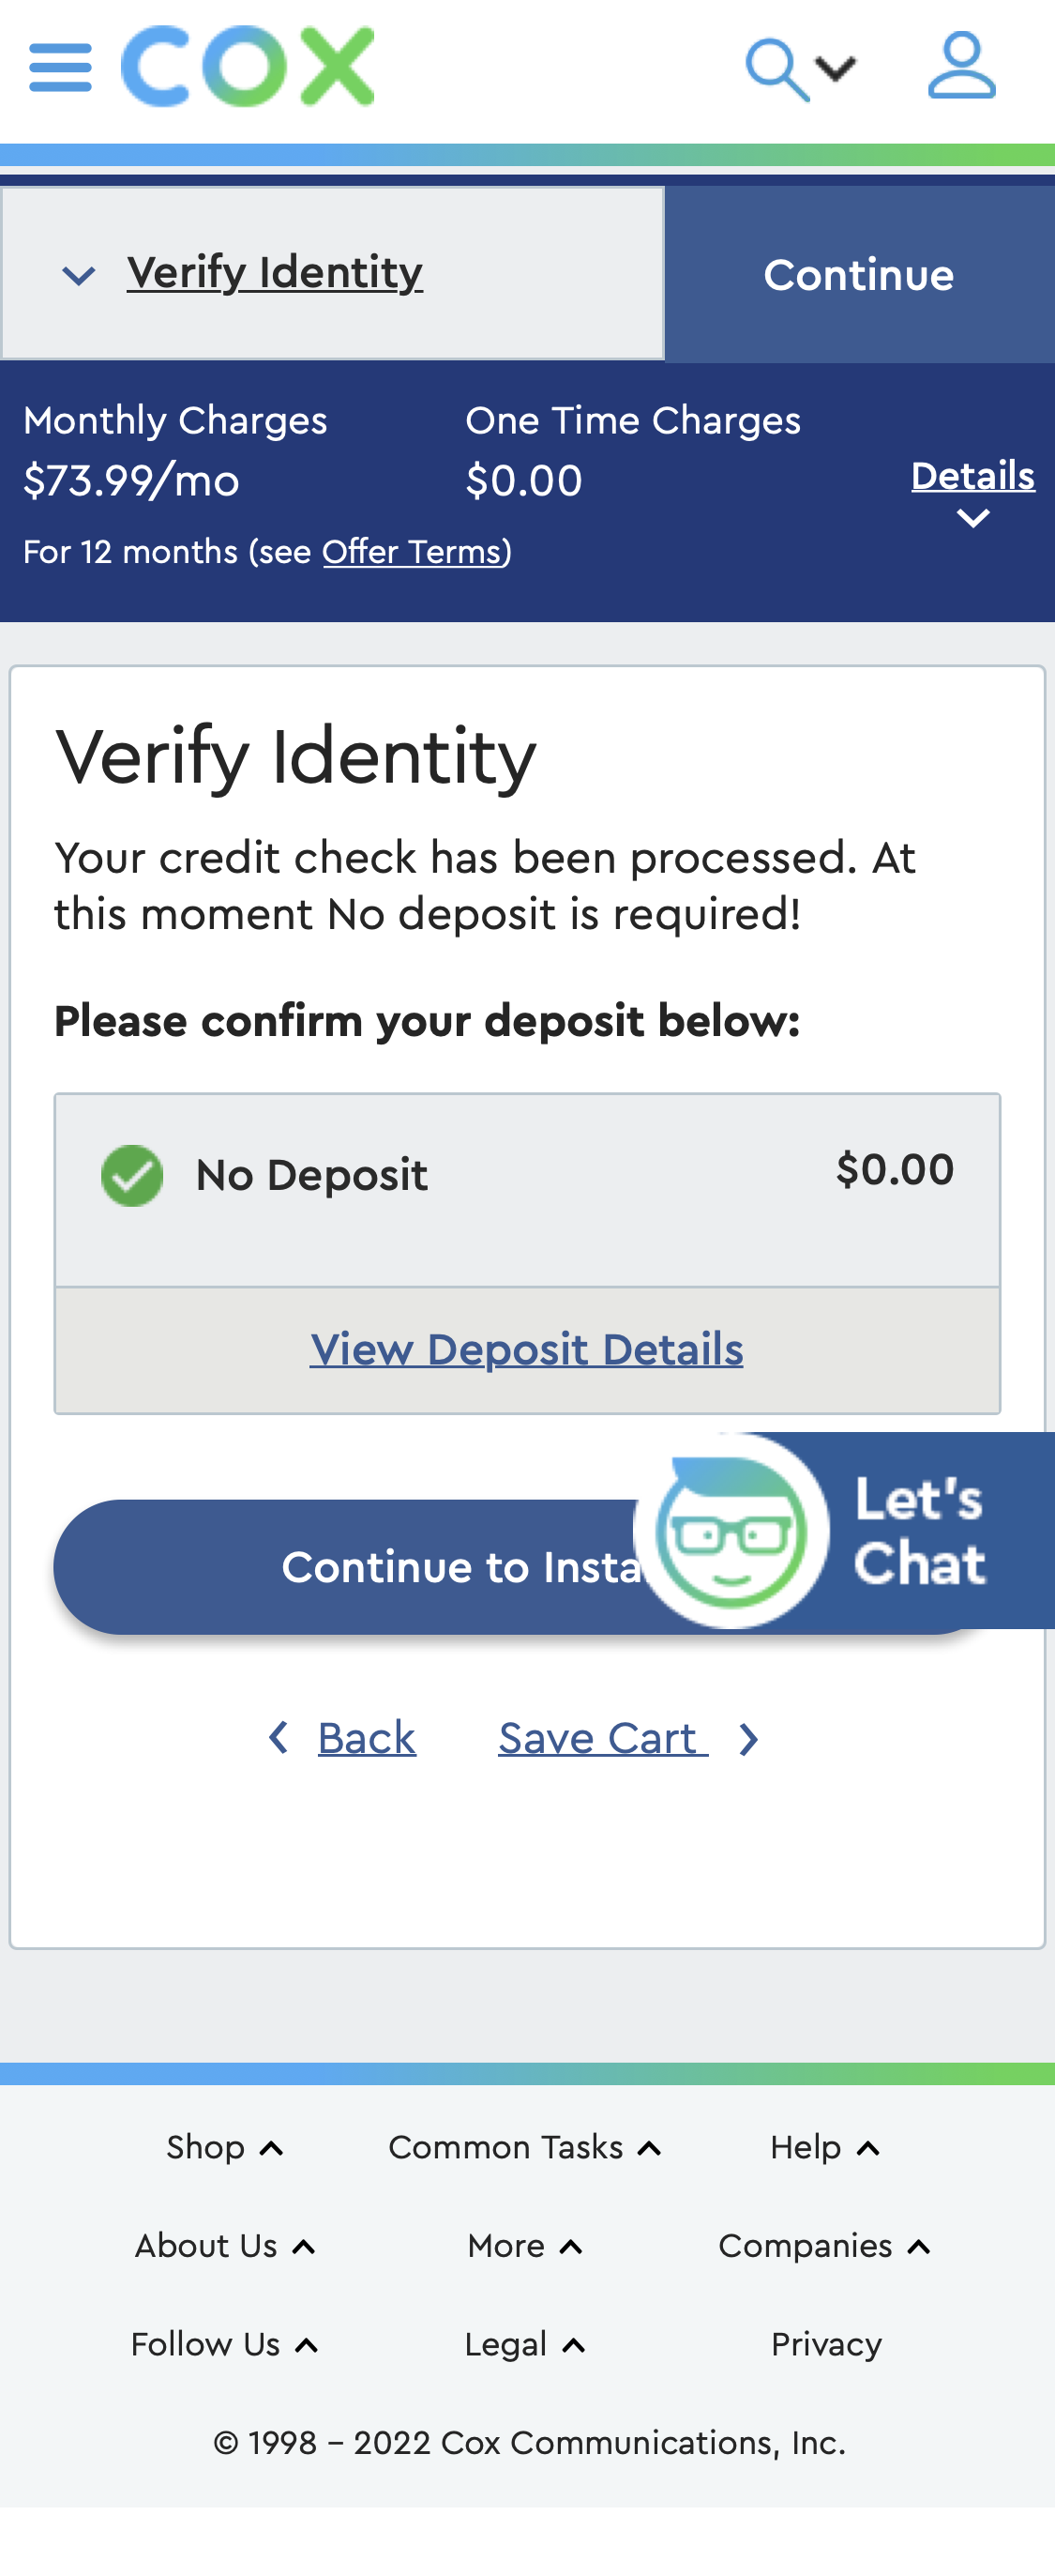Open View Deposit Details link
This screenshot has width=1055, height=2576.
[x=526, y=1349]
